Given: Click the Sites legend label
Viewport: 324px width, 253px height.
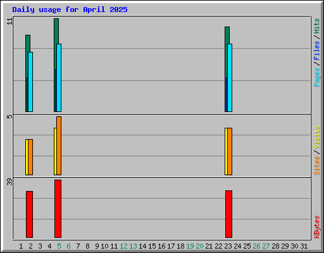Looking at the screenshot, I should coord(316,166).
